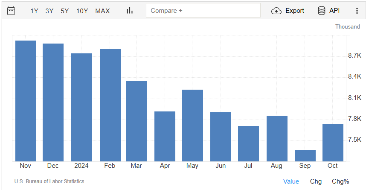The image size is (366, 190).
Task: Click the August bar in the chart
Action: (x=277, y=139)
